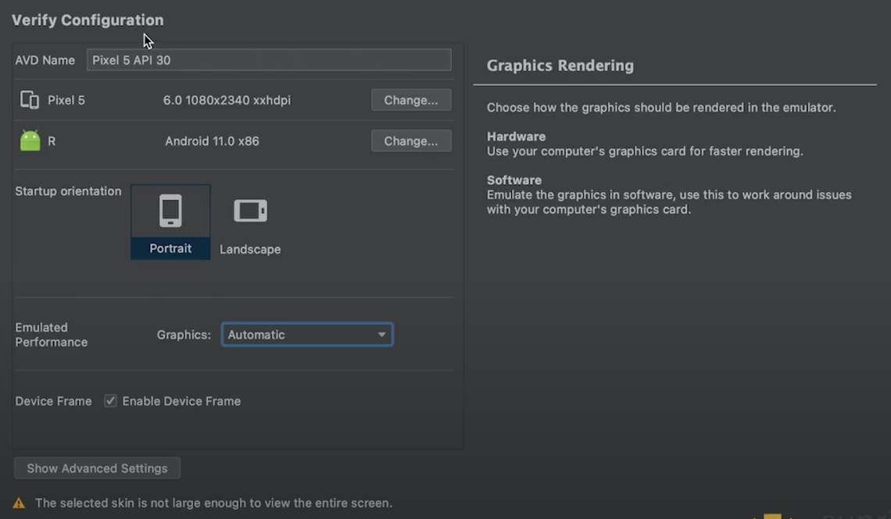Click the Startup orientation label
Image resolution: width=891 pixels, height=519 pixels.
[68, 191]
